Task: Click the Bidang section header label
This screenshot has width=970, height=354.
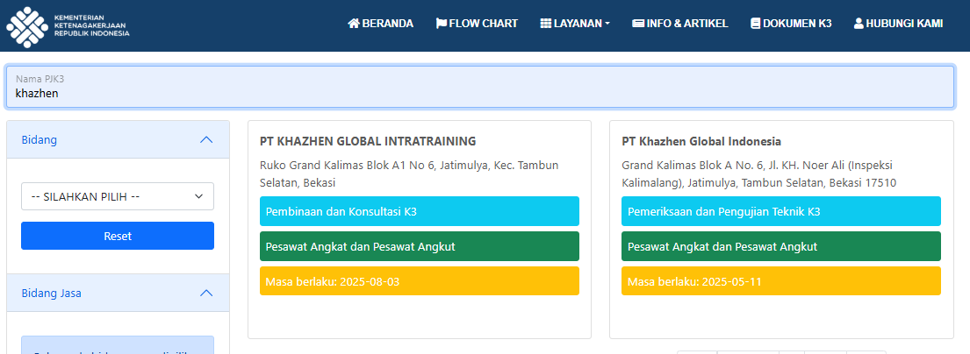Action: [x=39, y=139]
